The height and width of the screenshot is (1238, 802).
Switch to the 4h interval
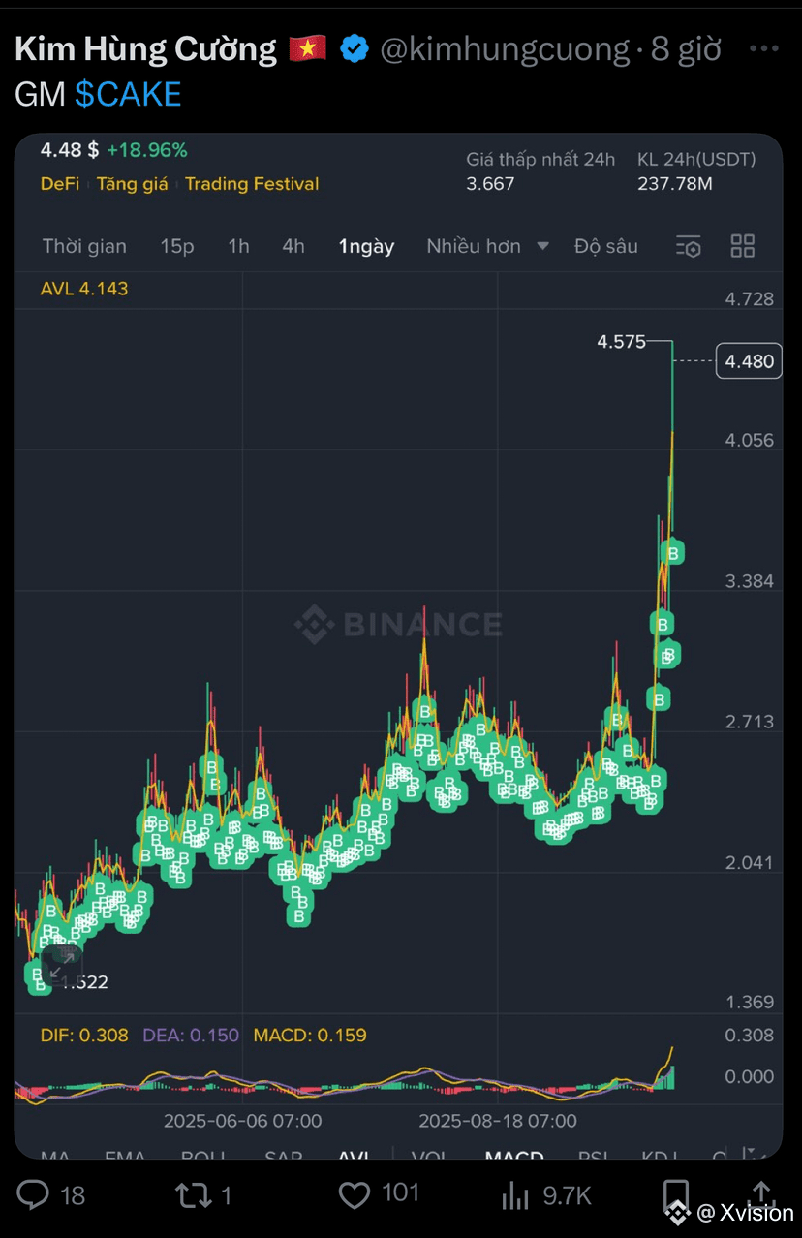(x=293, y=246)
